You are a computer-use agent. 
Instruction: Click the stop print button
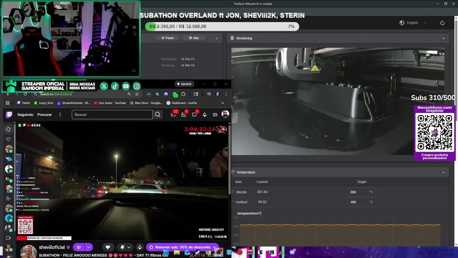click(x=194, y=38)
